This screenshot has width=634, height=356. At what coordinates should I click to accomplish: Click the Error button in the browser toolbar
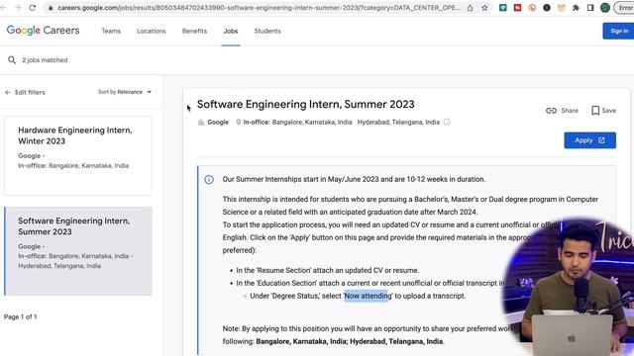point(625,8)
